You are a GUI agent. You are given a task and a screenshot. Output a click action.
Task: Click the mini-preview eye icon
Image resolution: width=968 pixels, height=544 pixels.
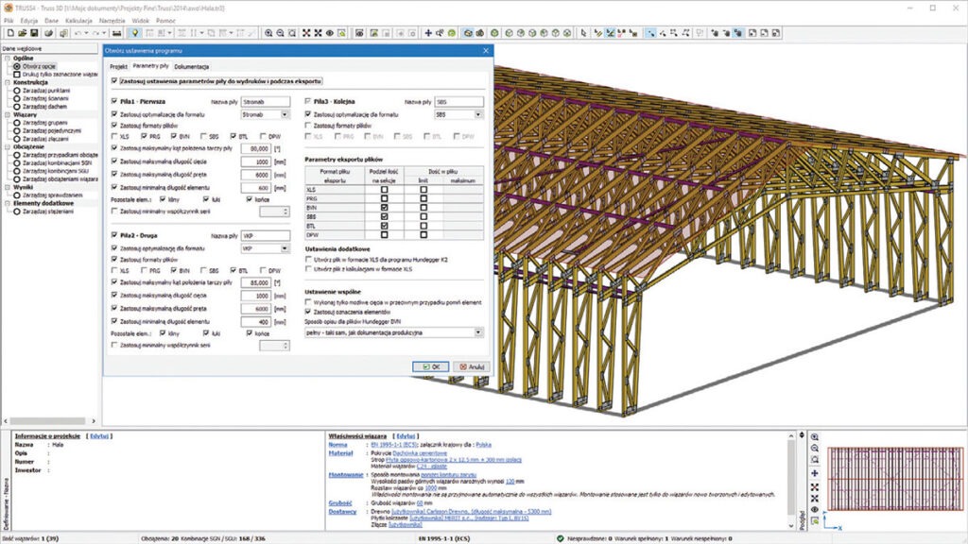[814, 509]
